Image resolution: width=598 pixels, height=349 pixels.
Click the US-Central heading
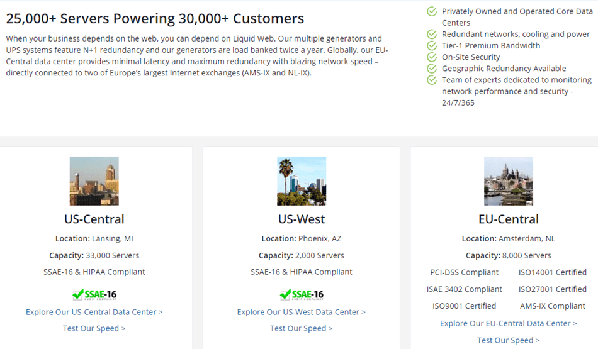pos(94,219)
